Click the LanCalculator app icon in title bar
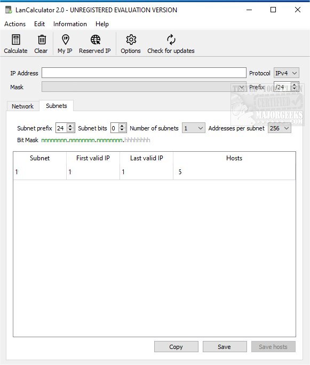The height and width of the screenshot is (365, 310). [9, 10]
